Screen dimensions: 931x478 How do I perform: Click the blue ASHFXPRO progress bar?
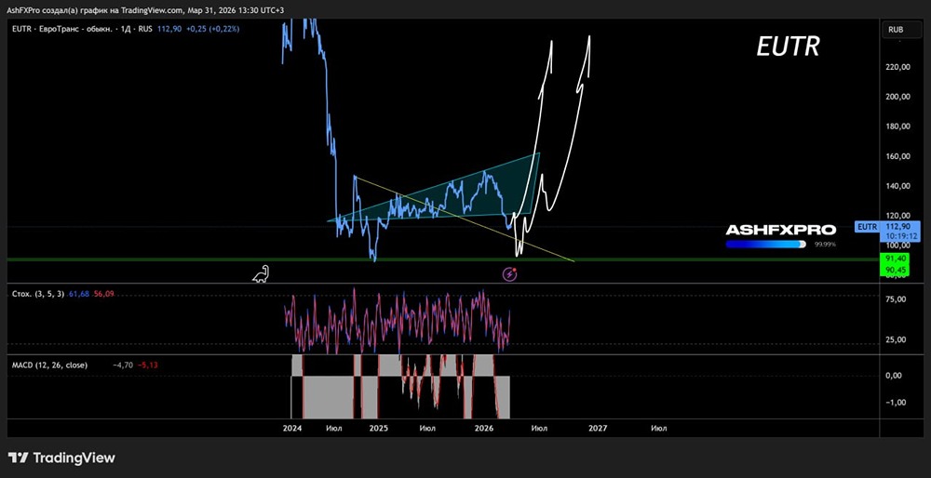(765, 245)
